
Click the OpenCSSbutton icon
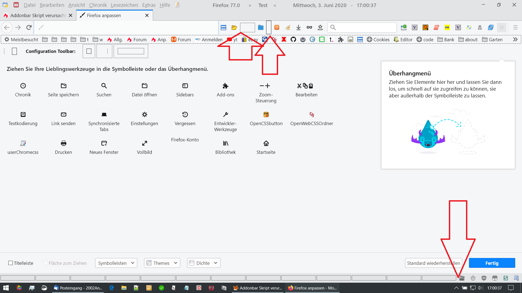(x=266, y=114)
